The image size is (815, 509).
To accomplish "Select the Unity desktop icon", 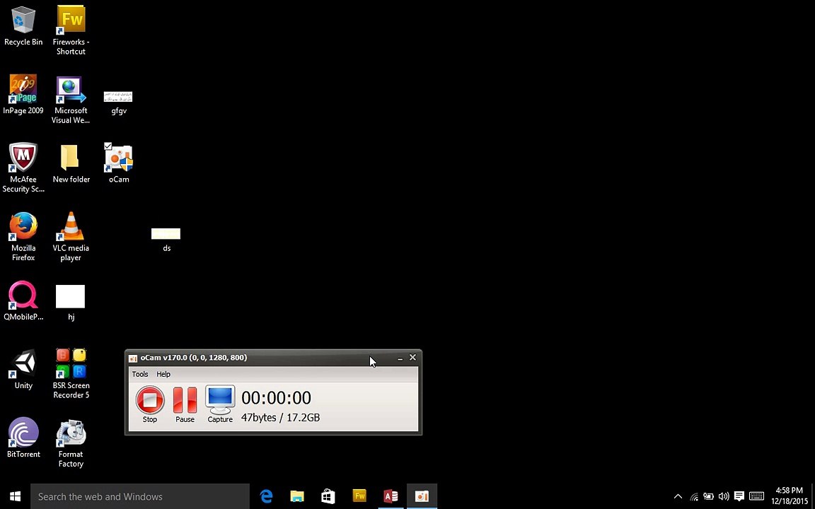I will tap(23, 370).
